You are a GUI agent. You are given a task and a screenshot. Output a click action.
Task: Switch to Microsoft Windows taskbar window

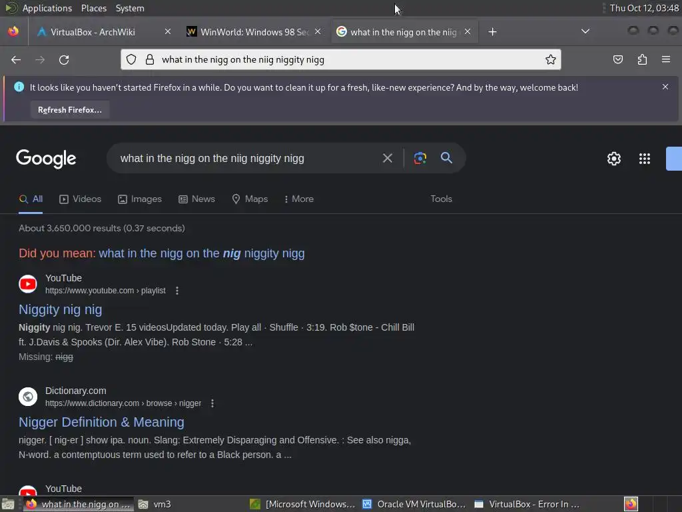tap(303, 504)
